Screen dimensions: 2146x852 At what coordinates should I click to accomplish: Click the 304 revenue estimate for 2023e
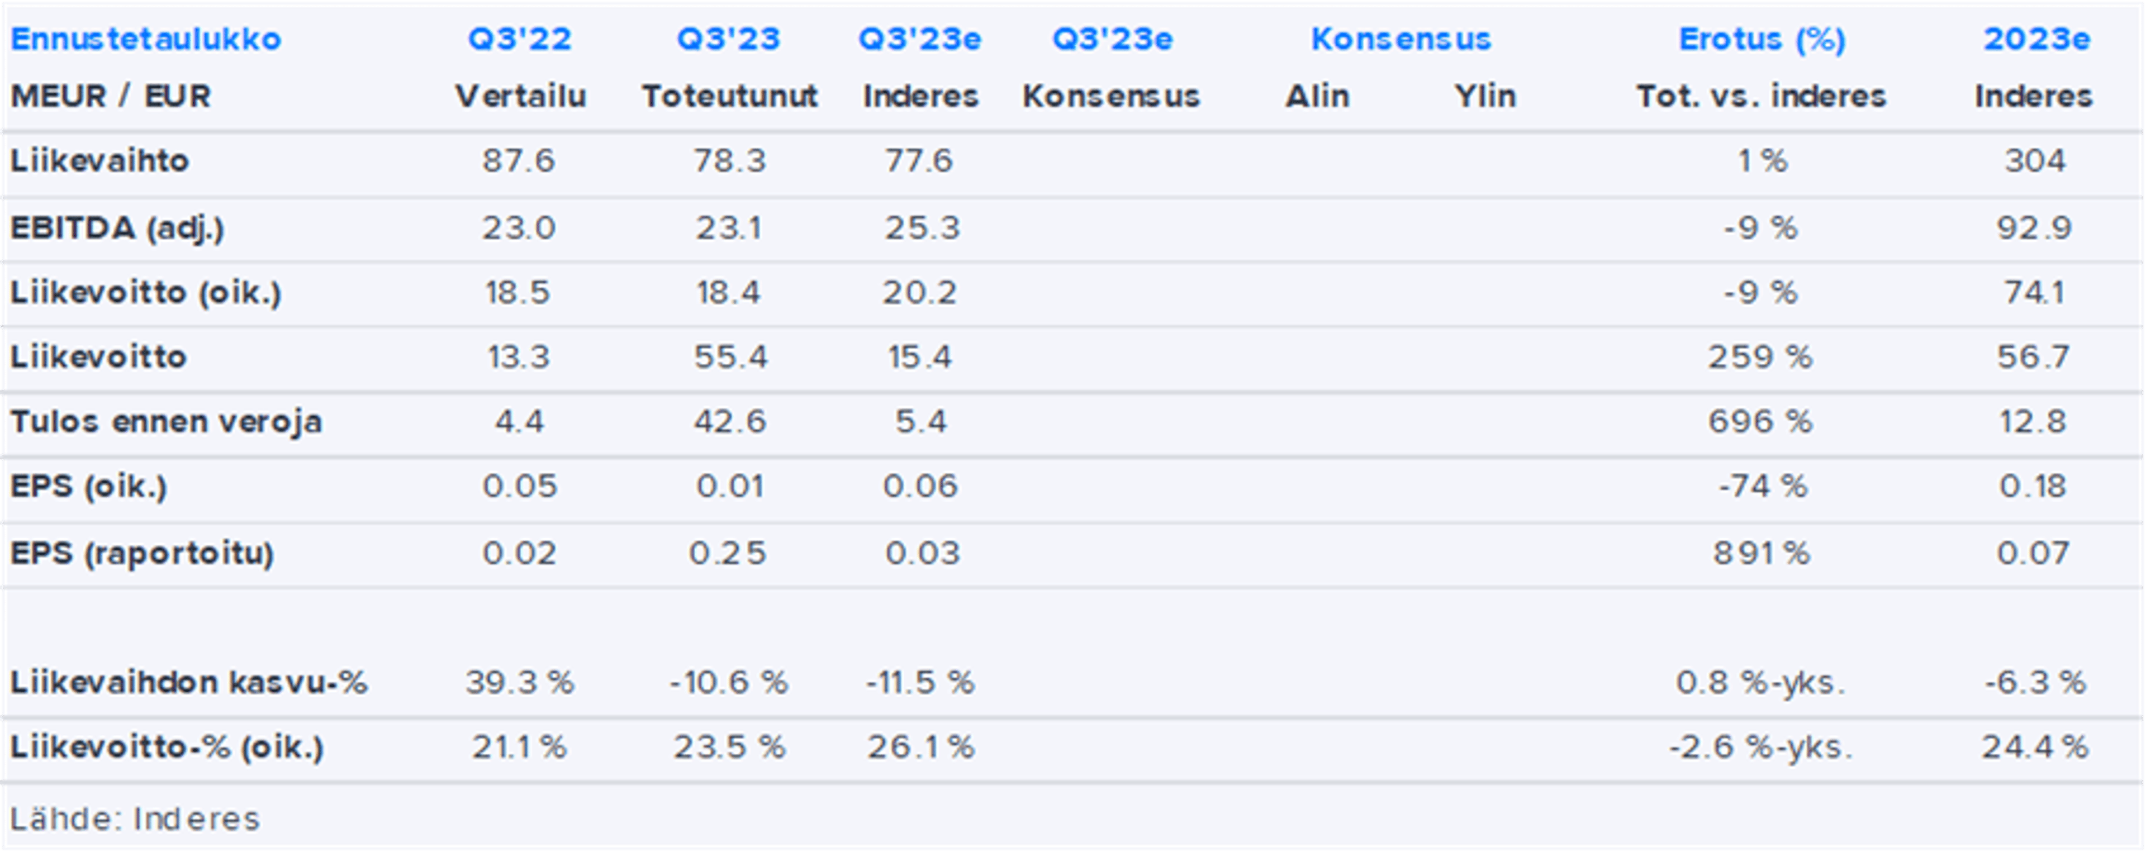tap(2034, 161)
